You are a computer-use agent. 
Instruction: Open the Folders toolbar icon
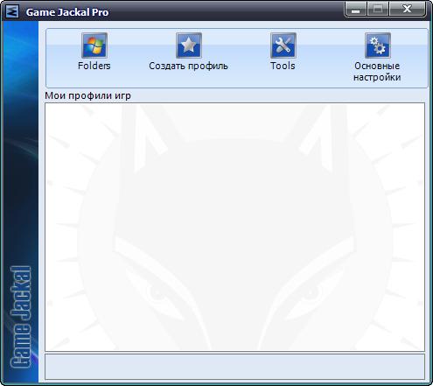[x=94, y=46]
